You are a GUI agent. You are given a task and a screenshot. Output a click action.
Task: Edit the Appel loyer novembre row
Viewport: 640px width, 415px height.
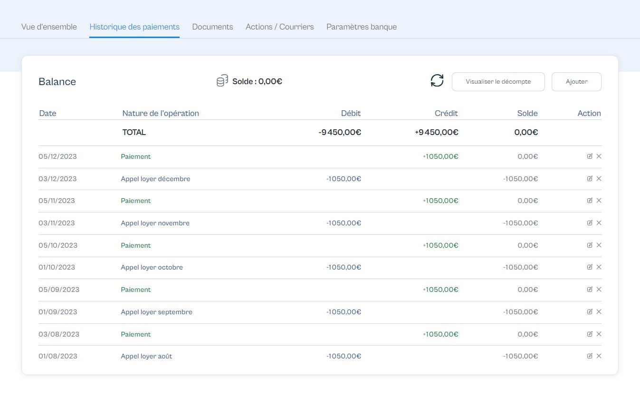[590, 222]
